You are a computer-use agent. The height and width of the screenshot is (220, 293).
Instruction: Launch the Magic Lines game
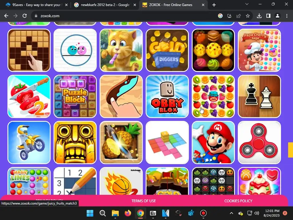[29, 181]
